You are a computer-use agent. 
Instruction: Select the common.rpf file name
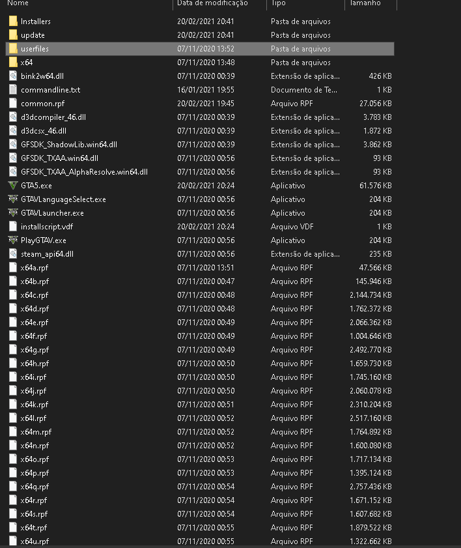point(42,104)
